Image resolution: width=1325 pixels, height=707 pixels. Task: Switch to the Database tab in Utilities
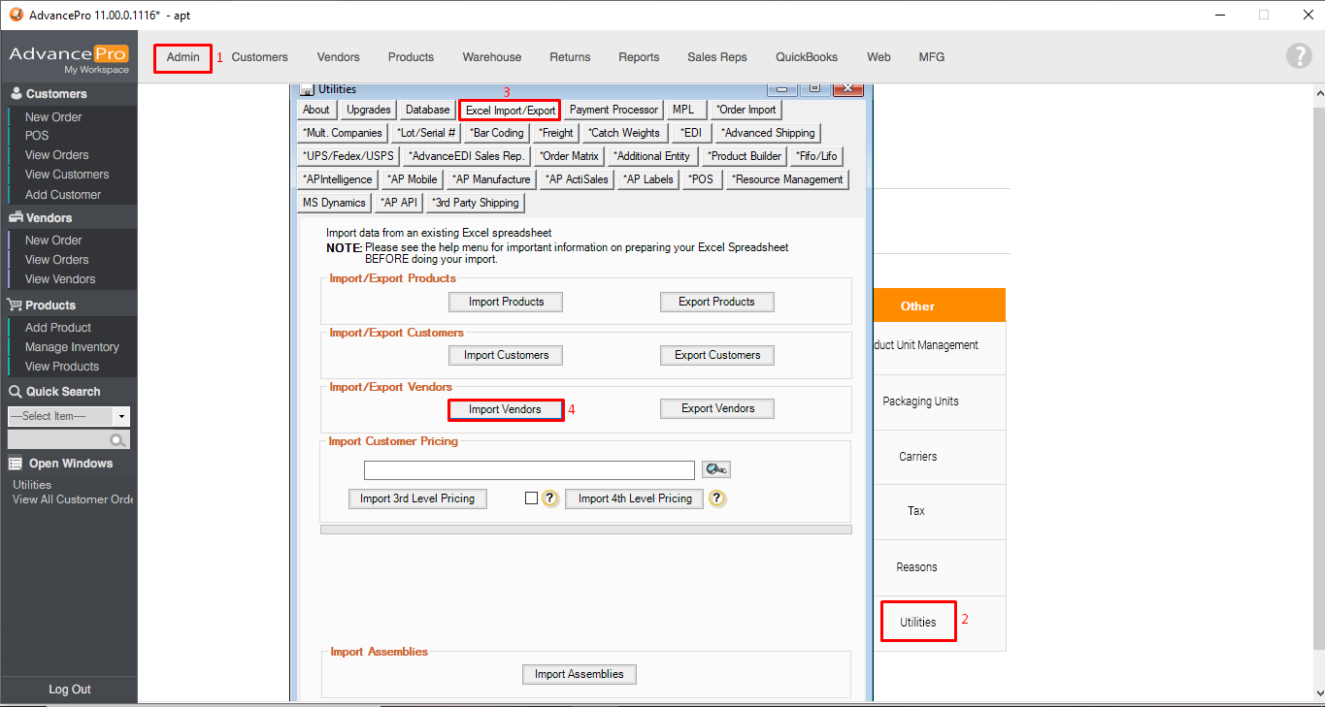(x=428, y=110)
